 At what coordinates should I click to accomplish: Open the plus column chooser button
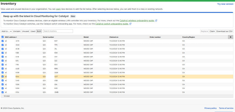click(231, 37)
